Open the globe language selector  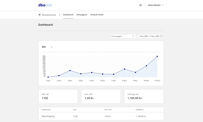[141, 5]
